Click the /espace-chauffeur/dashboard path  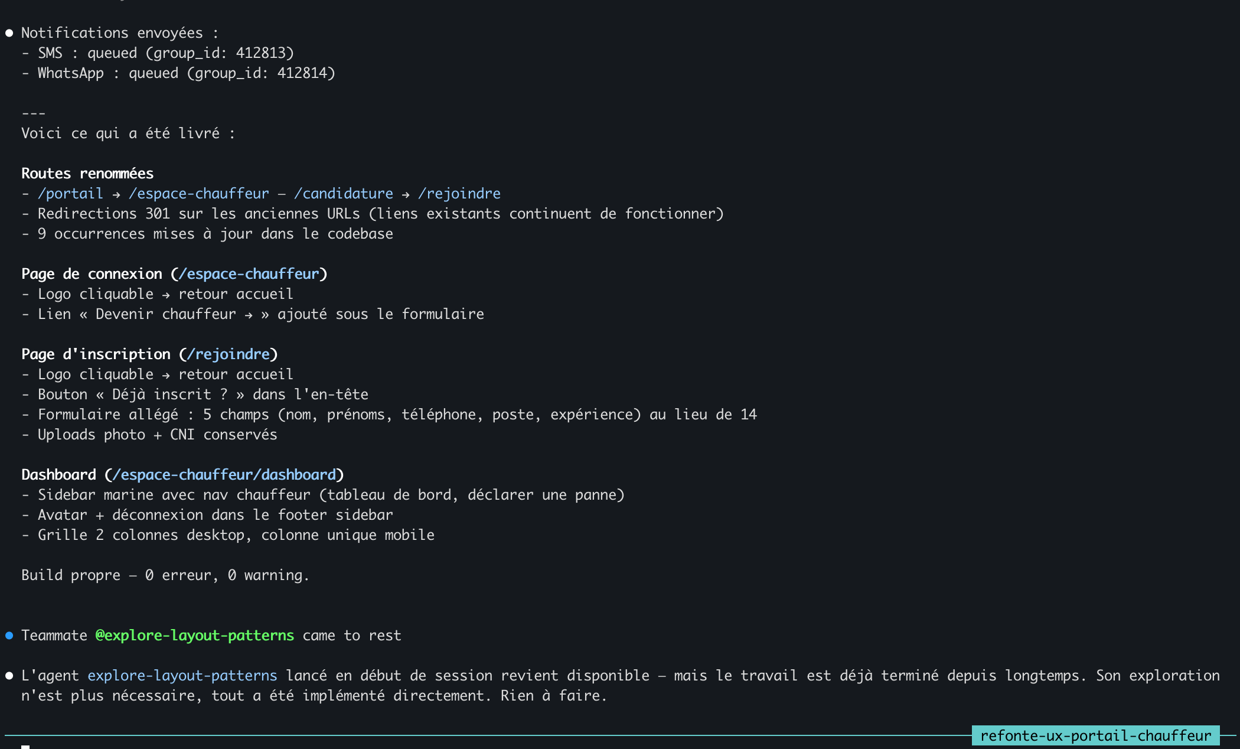(x=224, y=475)
